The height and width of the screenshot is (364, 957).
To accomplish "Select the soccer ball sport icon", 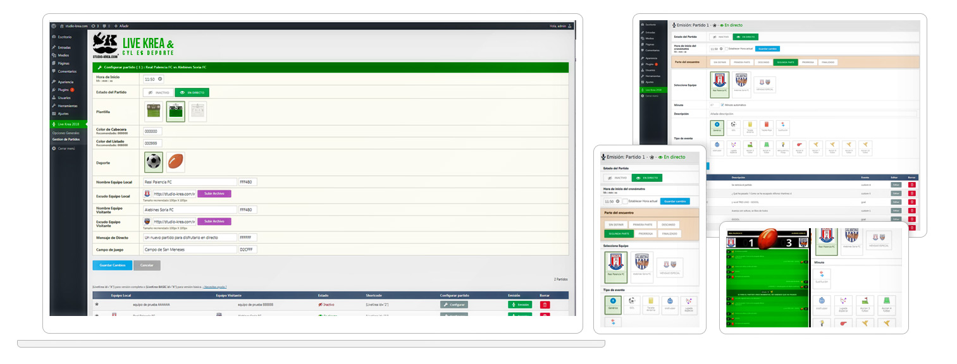I will pos(153,162).
